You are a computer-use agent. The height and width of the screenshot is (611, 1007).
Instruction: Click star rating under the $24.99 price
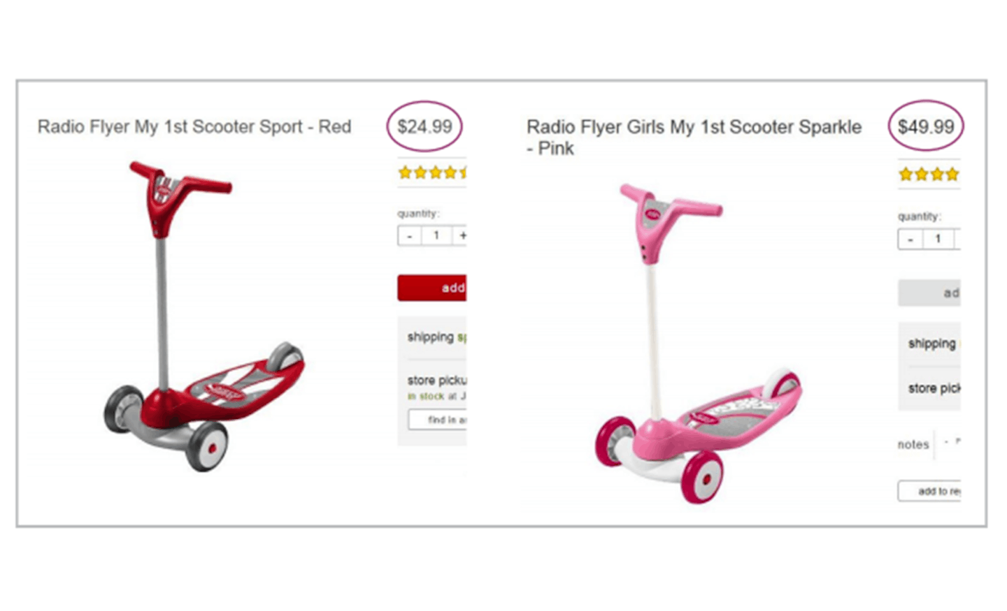pos(432,172)
